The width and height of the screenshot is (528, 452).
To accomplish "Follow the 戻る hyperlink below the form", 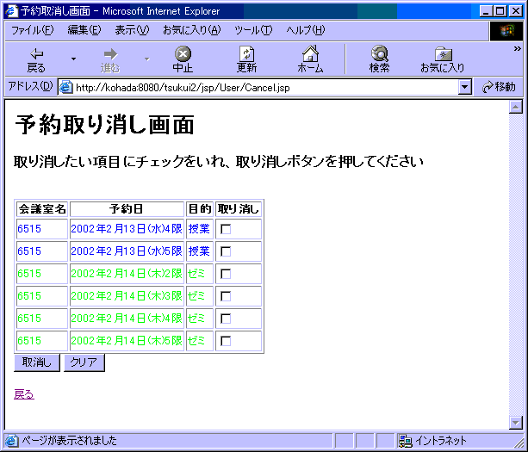I will pyautogui.click(x=24, y=394).
